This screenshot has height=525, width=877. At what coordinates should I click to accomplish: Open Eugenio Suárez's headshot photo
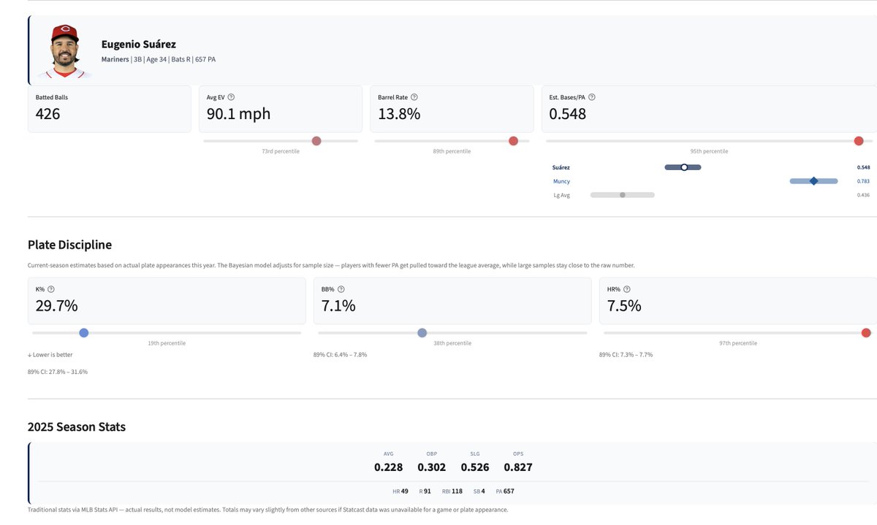coord(64,50)
